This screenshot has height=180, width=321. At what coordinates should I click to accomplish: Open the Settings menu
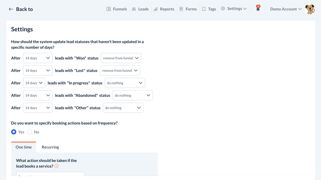pyautogui.click(x=234, y=9)
